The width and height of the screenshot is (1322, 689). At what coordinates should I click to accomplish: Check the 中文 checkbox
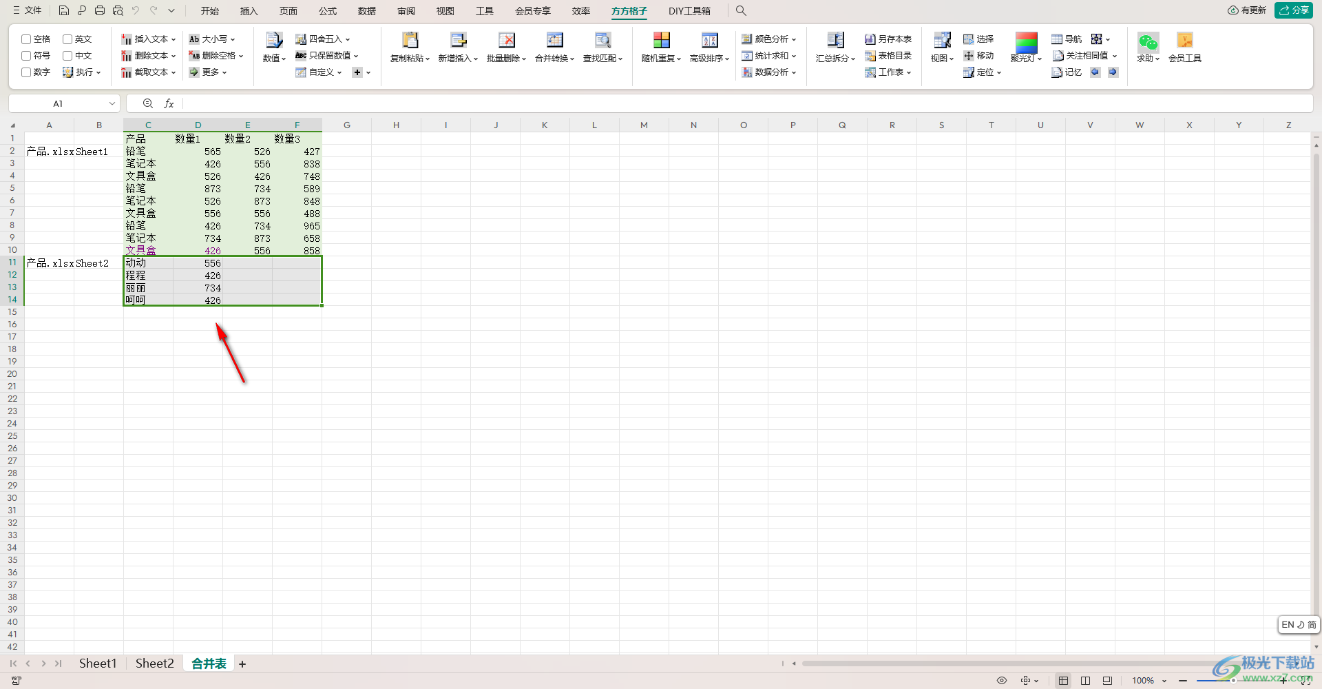[67, 56]
